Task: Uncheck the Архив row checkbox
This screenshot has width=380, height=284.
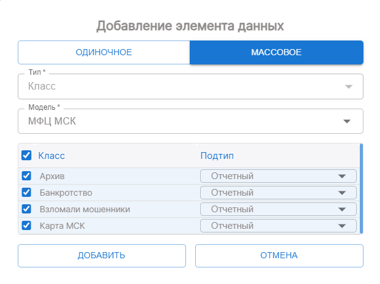Action: pos(26,176)
